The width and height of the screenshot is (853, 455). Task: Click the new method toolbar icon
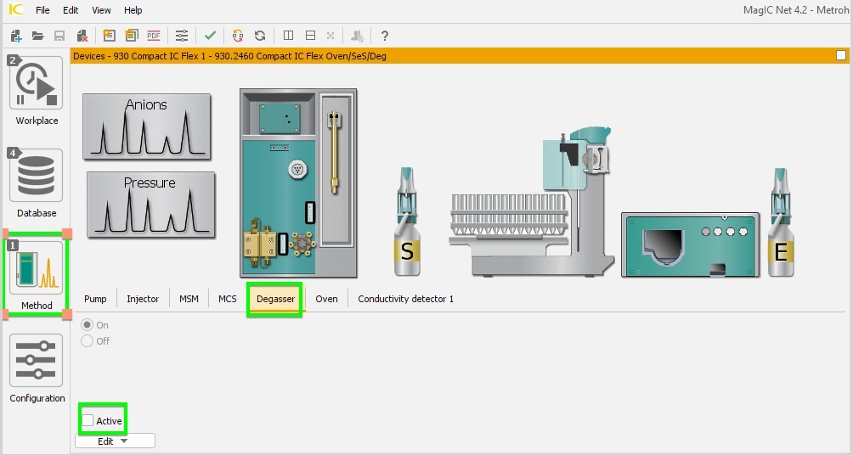point(16,36)
